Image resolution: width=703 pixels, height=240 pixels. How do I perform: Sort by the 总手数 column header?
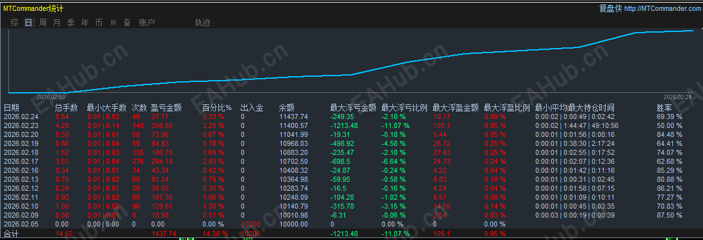coord(67,108)
